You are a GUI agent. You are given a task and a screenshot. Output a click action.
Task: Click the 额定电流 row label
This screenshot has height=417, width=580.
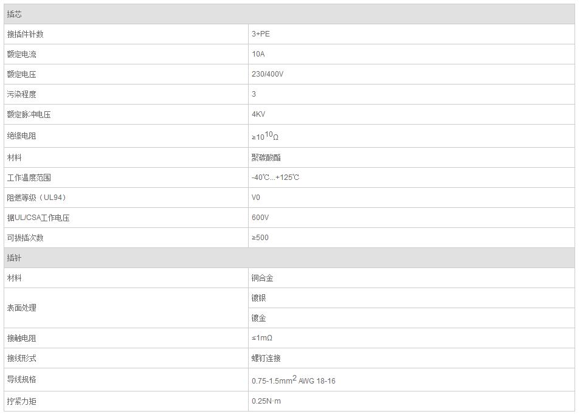pos(21,54)
